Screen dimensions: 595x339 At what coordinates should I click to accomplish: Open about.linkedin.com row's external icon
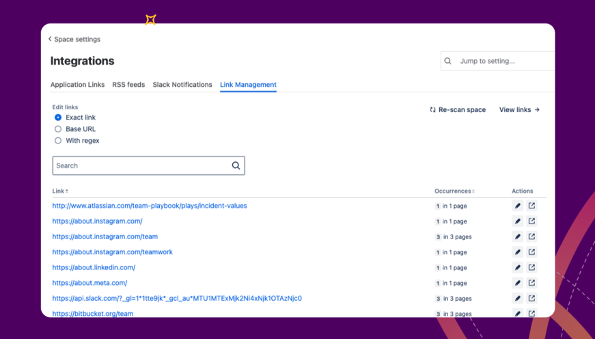coord(531,268)
